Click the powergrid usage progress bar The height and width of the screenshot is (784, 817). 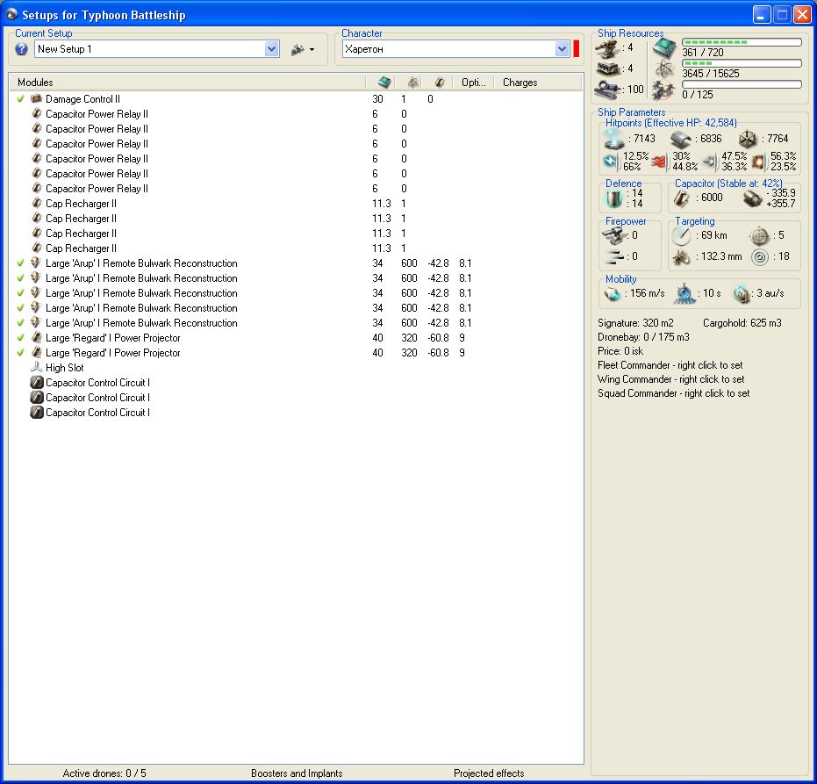tap(742, 63)
